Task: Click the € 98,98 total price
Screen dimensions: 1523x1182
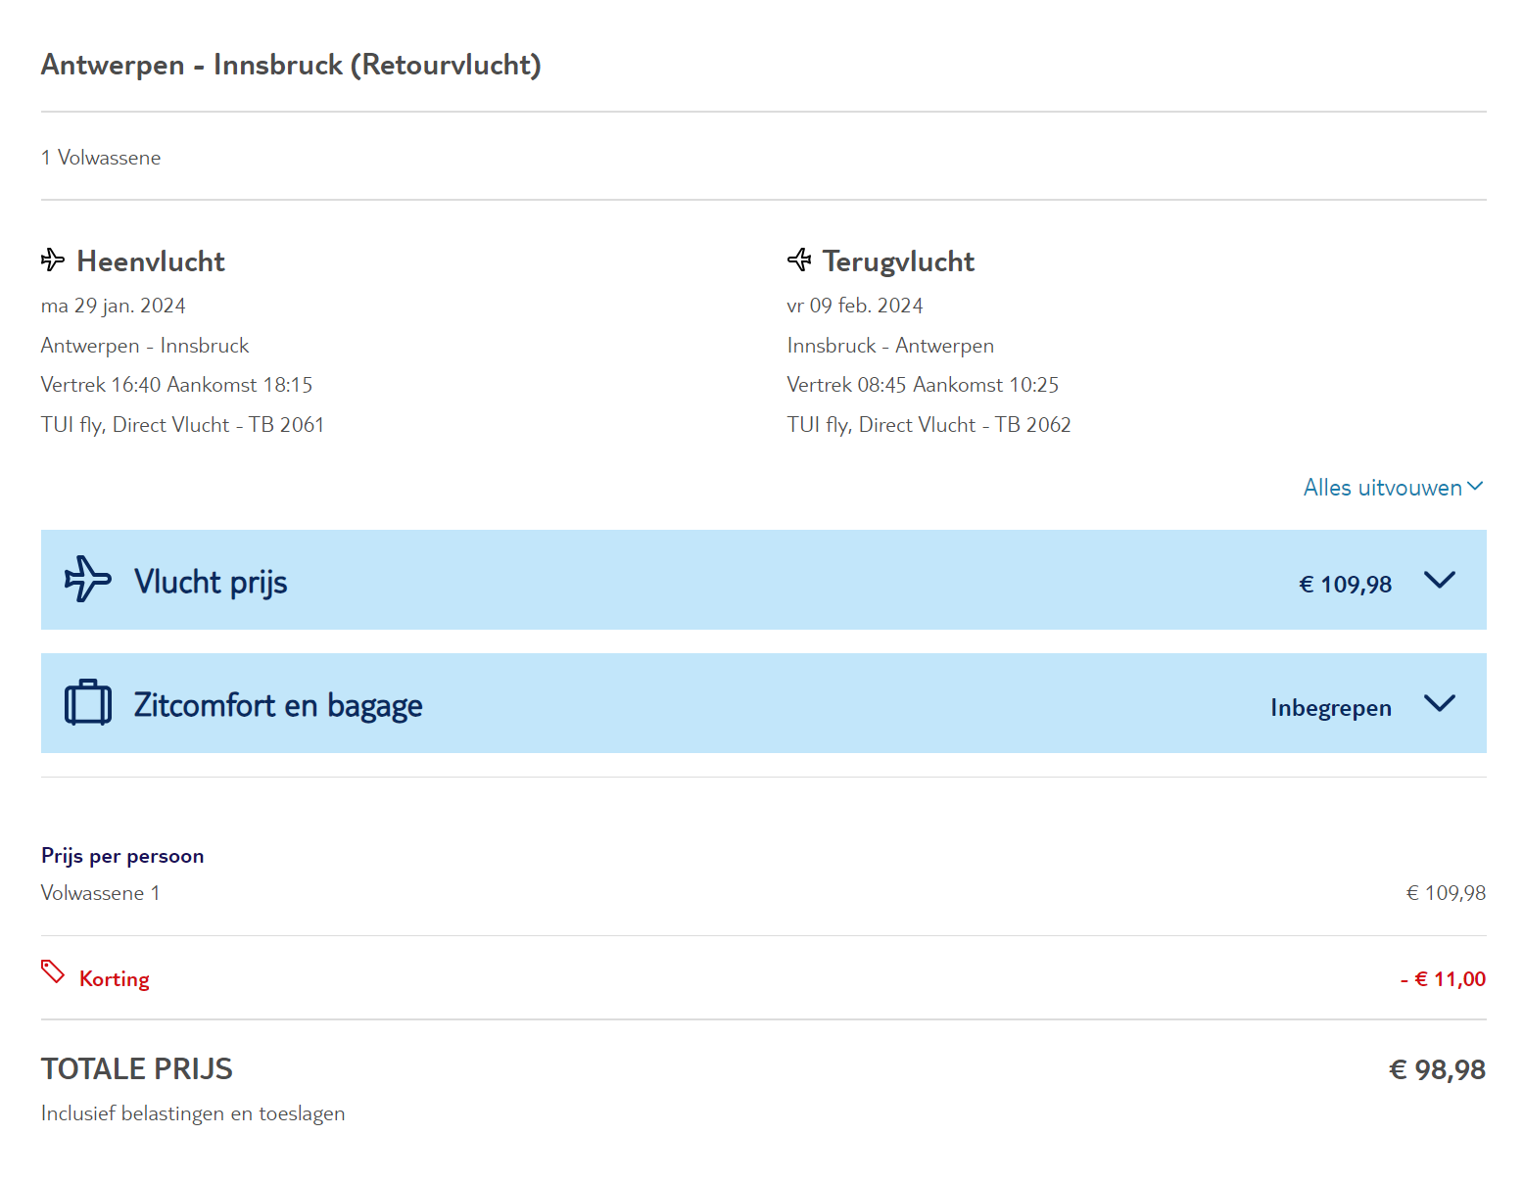Action: coord(1437,1069)
